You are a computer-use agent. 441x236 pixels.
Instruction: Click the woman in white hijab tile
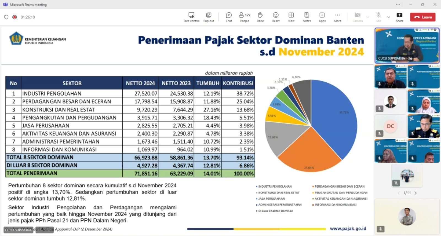pyautogui.click(x=424, y=101)
